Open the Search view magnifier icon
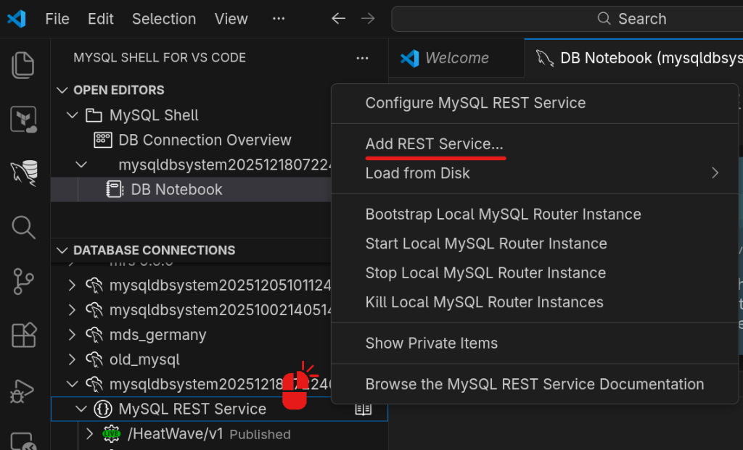Screen dimensions: 743x450 click(x=23, y=227)
